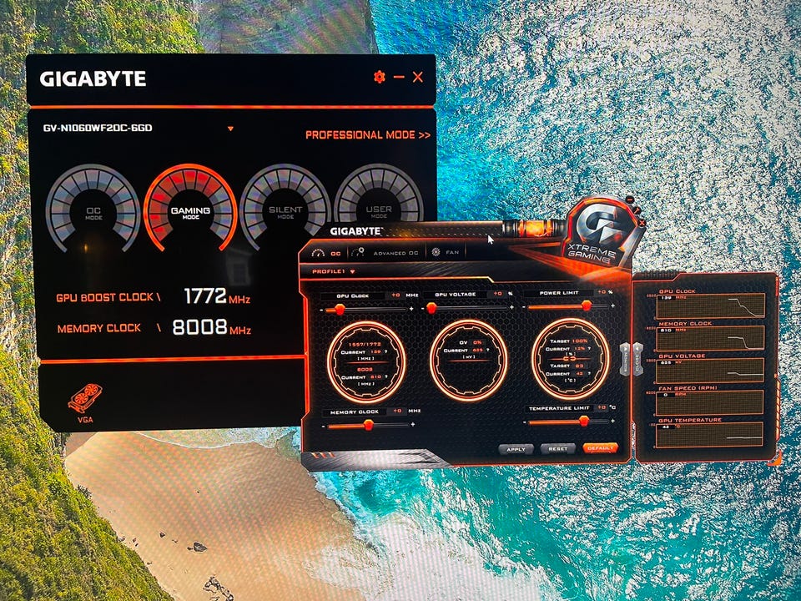Click the GIGABYTE title in the large window
Image resolution: width=801 pixels, height=601 pixels.
(x=93, y=78)
